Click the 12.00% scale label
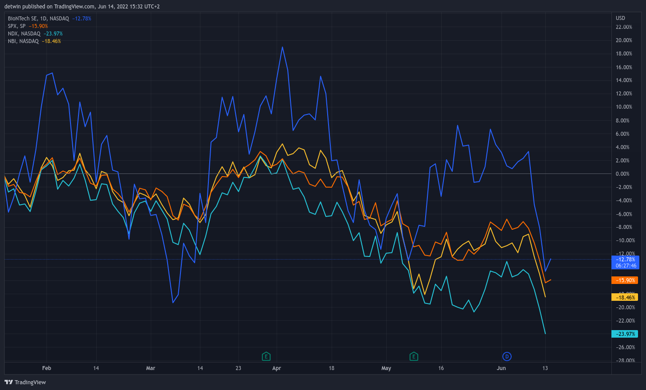The width and height of the screenshot is (646, 390). coord(624,94)
